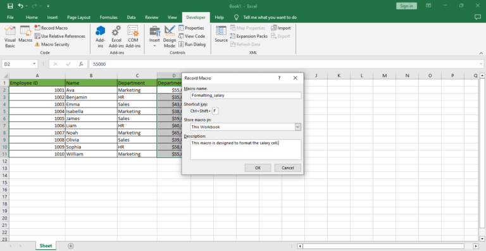The image size is (486, 251).
Task: Click the Macro name input field
Action: (246, 95)
